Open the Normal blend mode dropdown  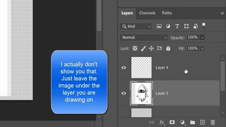click(x=144, y=38)
